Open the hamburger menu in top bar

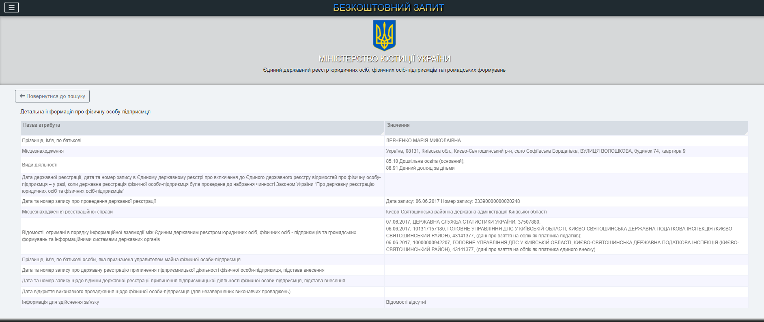[11, 8]
